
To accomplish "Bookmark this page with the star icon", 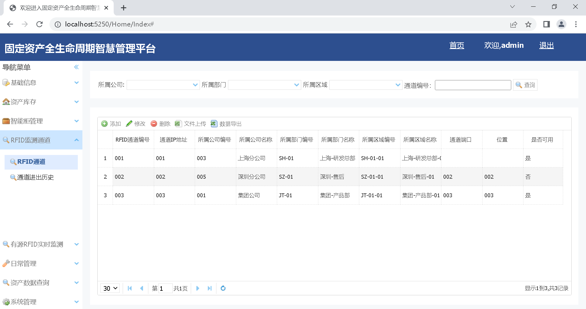I will 528,24.
